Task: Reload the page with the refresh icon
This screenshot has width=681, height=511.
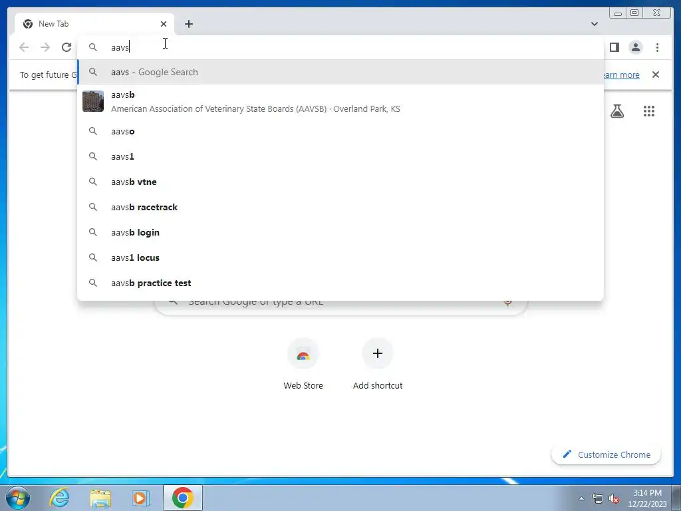Action: tap(67, 47)
